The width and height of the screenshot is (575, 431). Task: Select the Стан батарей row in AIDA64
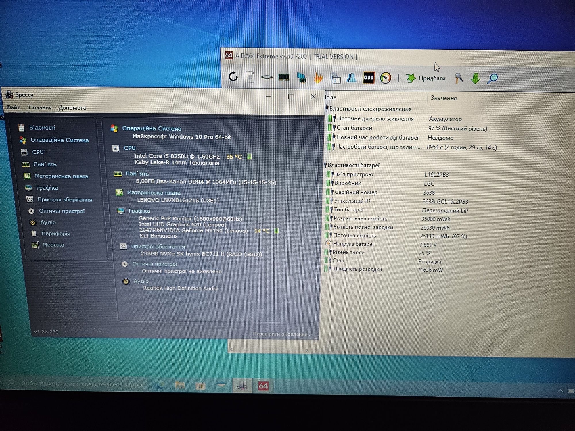tap(407, 128)
